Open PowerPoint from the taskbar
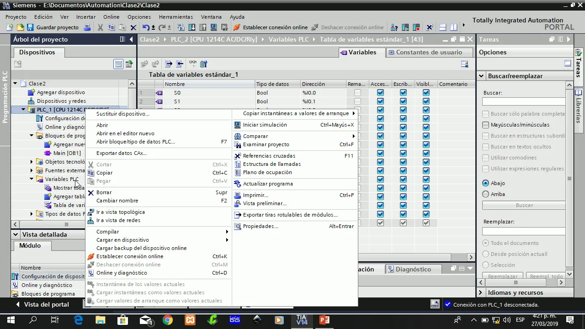 (324, 320)
